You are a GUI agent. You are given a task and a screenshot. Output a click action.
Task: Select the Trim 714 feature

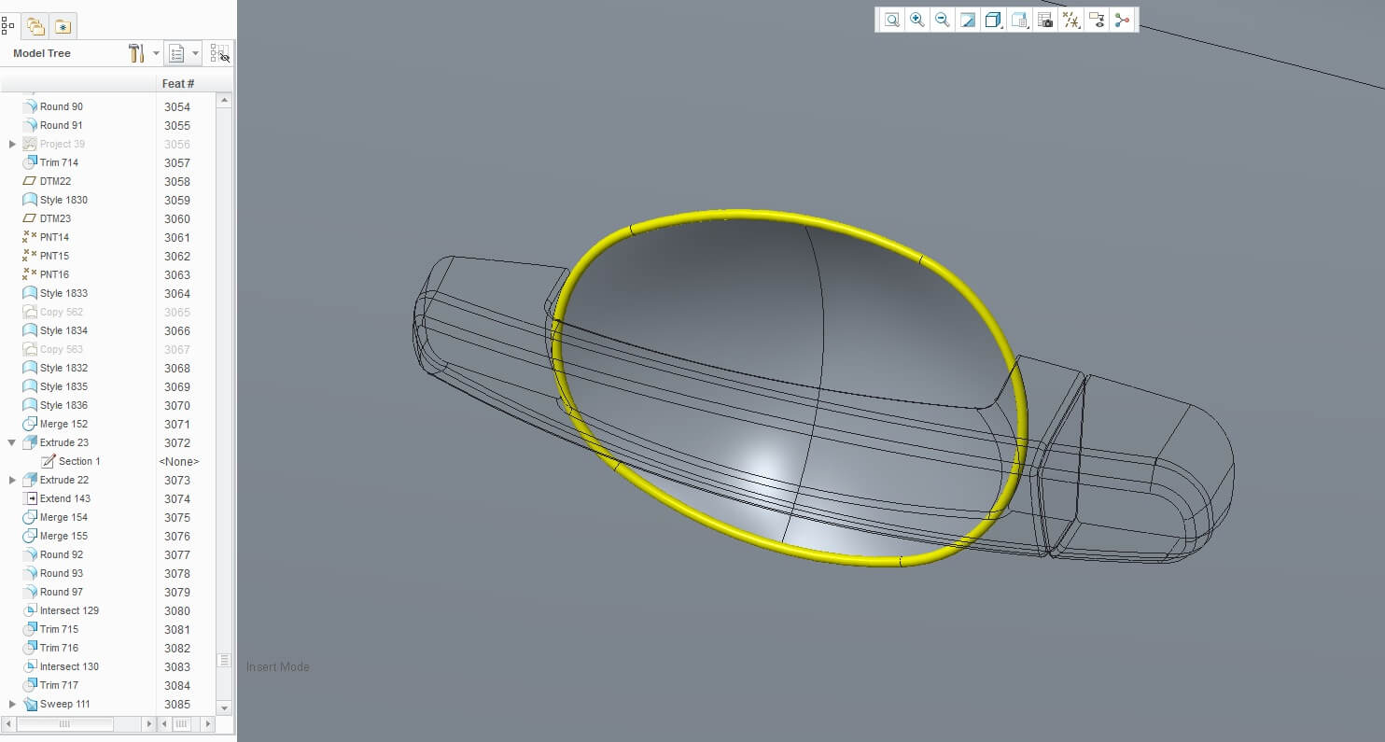[59, 162]
